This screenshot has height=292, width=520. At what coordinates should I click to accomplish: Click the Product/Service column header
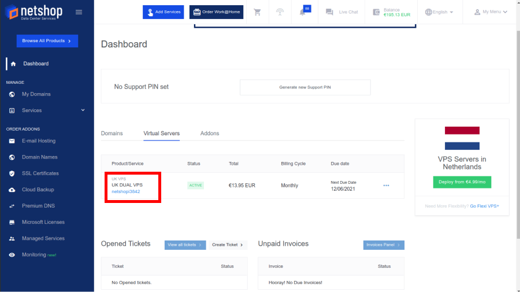[127, 164]
